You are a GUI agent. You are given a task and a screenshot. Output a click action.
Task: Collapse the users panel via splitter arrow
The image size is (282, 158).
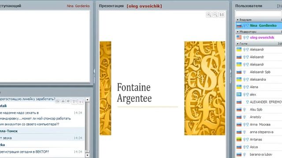[x=230, y=71]
